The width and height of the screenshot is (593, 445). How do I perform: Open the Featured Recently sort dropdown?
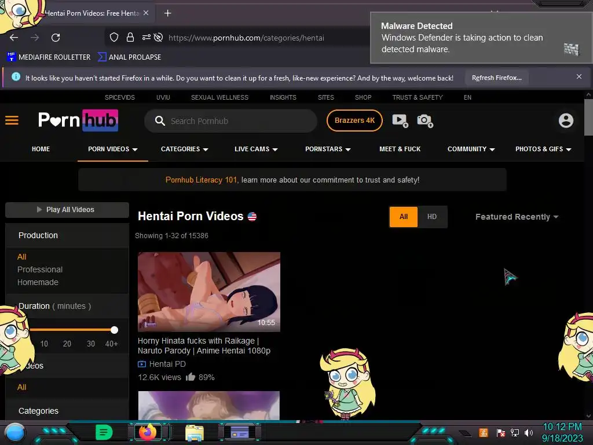tap(517, 217)
